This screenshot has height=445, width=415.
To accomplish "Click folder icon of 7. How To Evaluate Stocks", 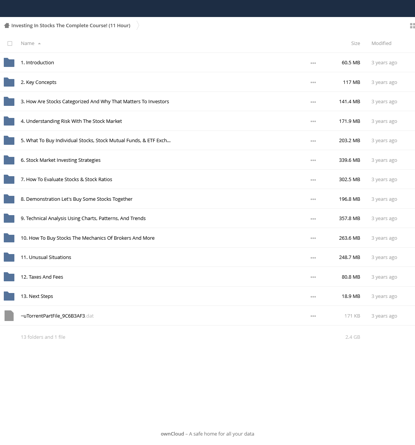I will (x=9, y=179).
